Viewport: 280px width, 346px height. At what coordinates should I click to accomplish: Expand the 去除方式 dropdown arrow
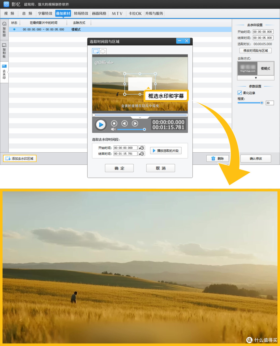point(256,78)
